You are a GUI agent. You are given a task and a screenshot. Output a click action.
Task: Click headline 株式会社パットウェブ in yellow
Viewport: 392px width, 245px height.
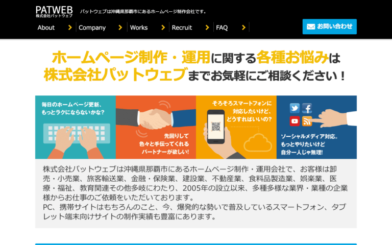tap(115, 75)
